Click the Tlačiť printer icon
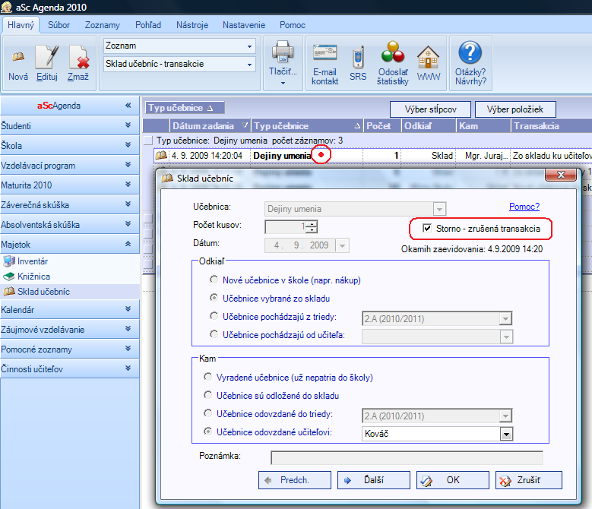Image resolution: width=592 pixels, height=509 pixels. [x=283, y=52]
